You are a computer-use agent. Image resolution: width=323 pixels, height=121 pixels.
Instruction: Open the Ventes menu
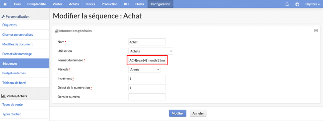click(57, 4)
